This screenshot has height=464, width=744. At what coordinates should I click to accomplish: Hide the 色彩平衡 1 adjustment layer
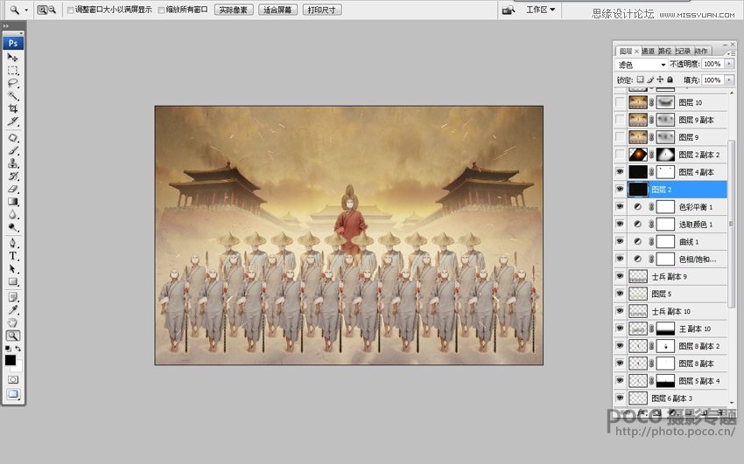[x=620, y=206]
